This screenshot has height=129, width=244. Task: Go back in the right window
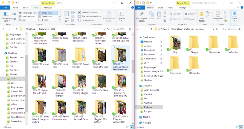pos(138,29)
